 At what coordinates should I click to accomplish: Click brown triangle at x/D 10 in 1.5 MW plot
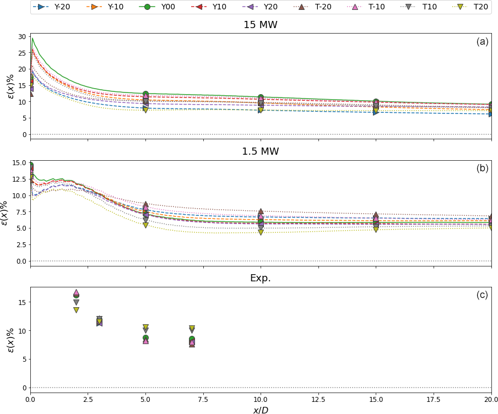[261, 211]
